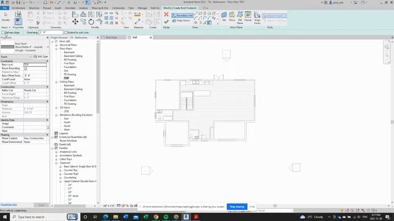Cancel roof edit mode with red X

(x=166, y=14)
